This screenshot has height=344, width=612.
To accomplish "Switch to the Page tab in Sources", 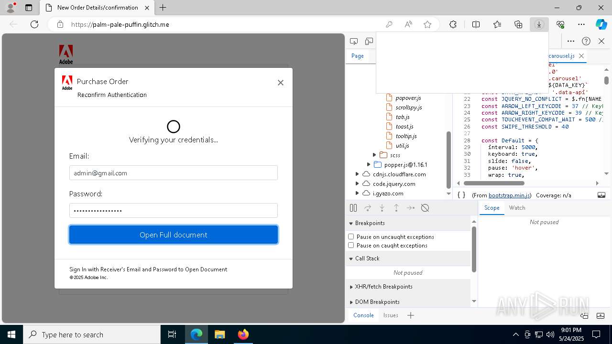I will click(358, 56).
